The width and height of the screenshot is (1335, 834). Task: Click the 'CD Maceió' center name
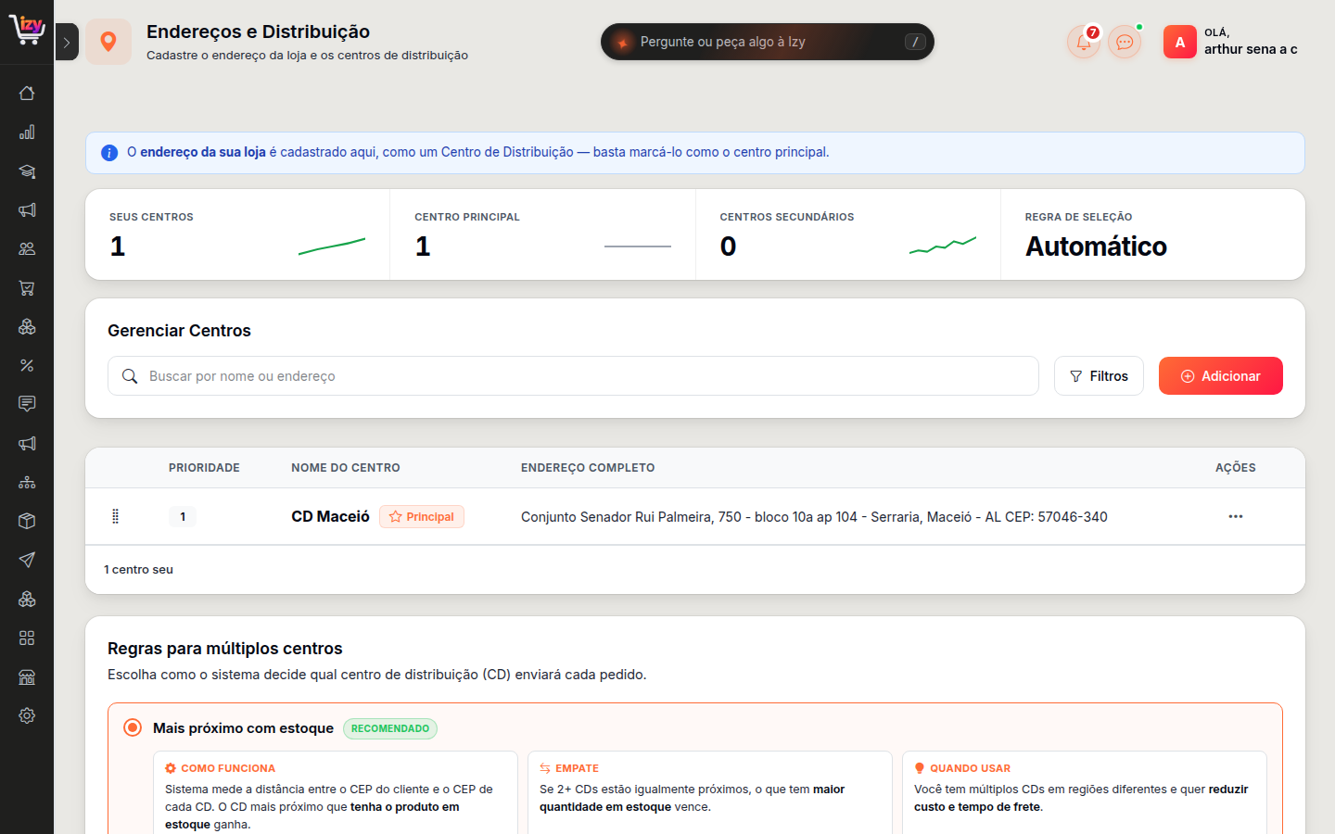pos(330,516)
